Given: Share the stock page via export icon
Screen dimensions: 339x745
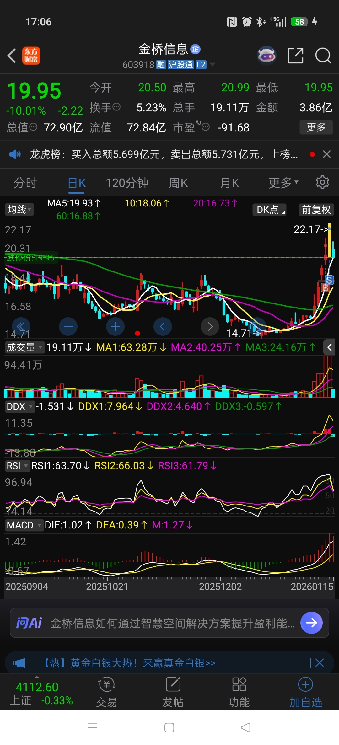Looking at the screenshot, I should [x=296, y=56].
